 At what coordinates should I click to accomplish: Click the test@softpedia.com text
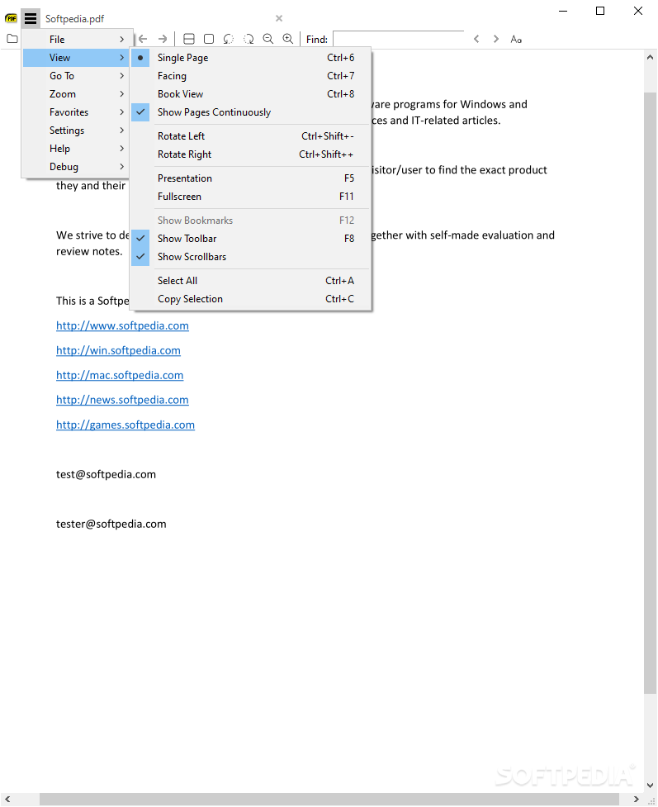pyautogui.click(x=106, y=474)
